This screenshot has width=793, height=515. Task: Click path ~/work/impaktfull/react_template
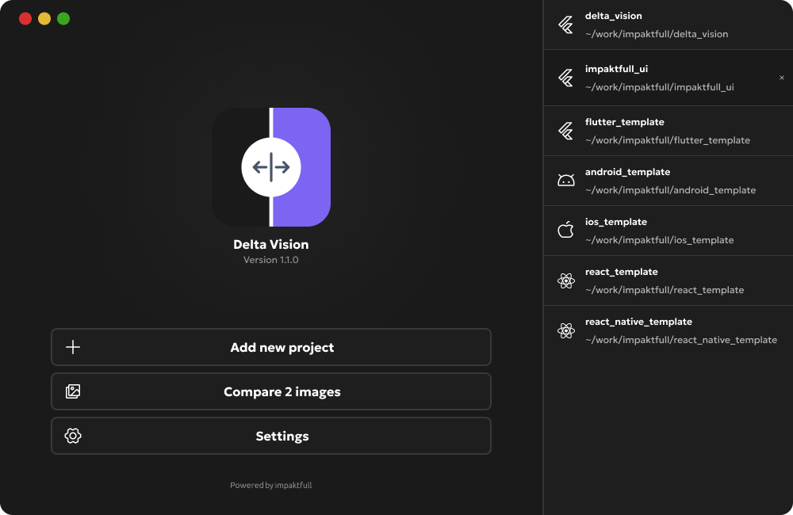[665, 290]
